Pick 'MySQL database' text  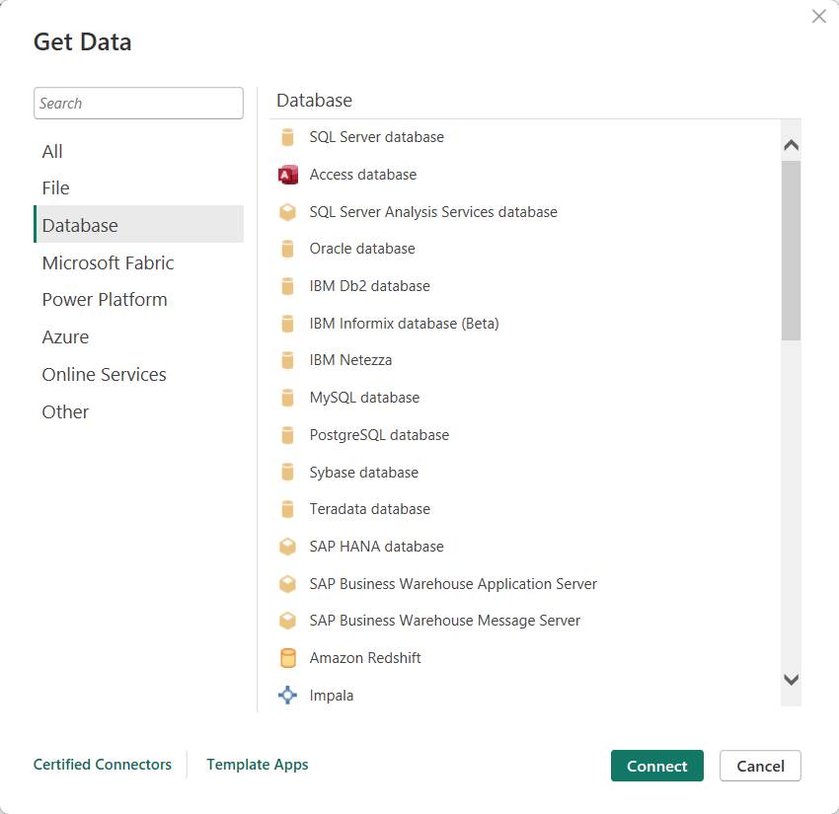[x=364, y=398]
